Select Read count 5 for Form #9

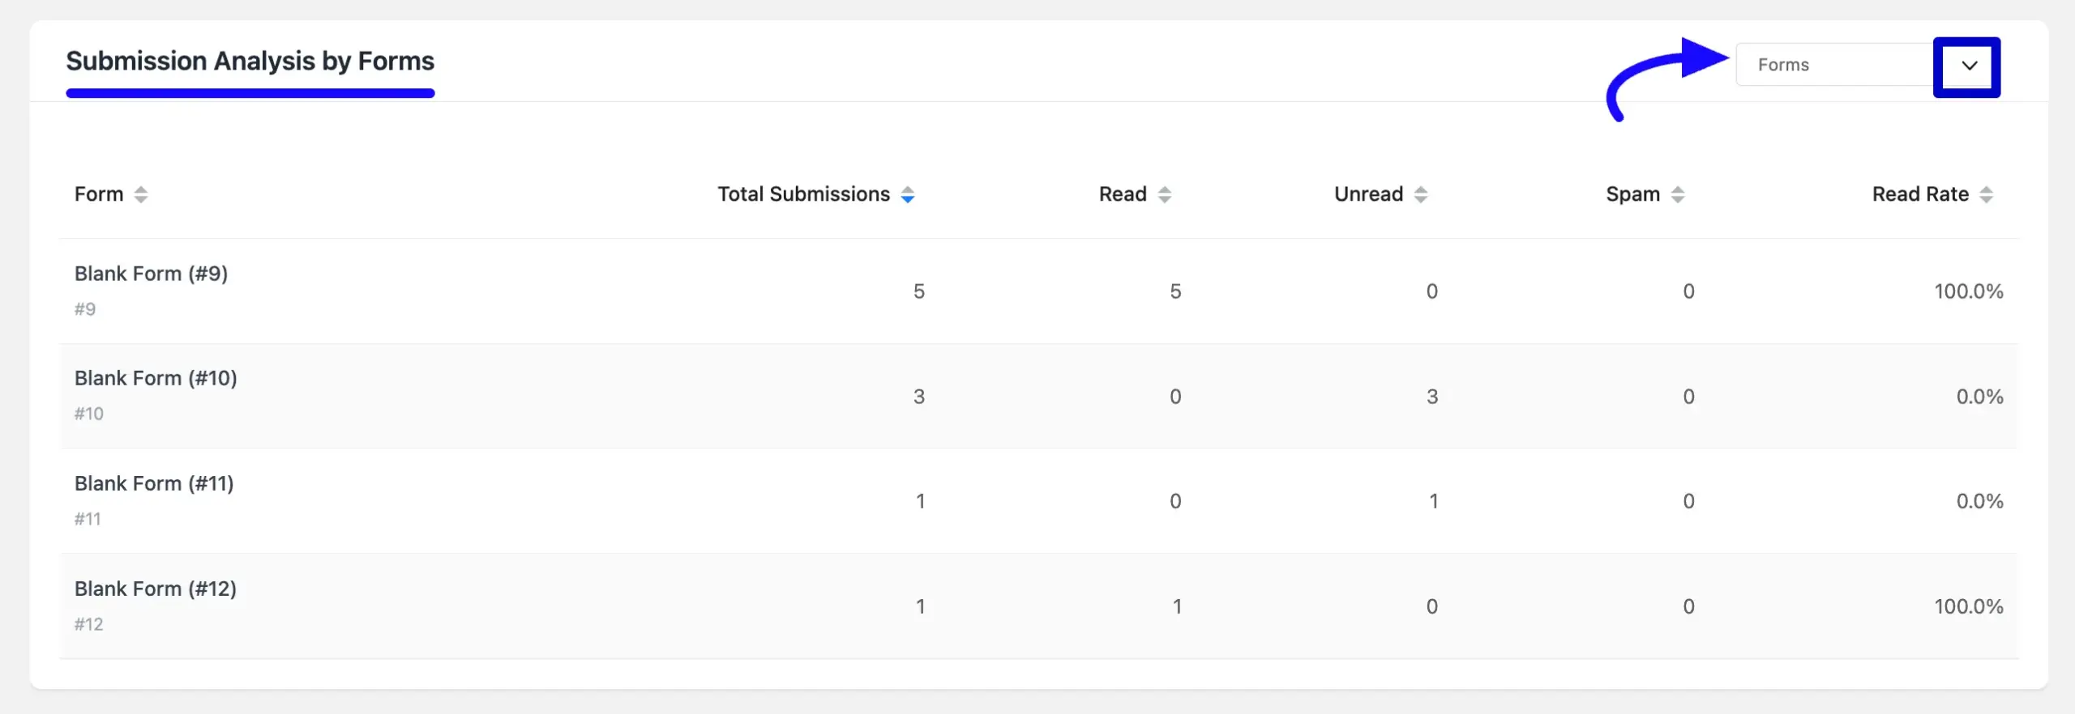click(x=1175, y=291)
